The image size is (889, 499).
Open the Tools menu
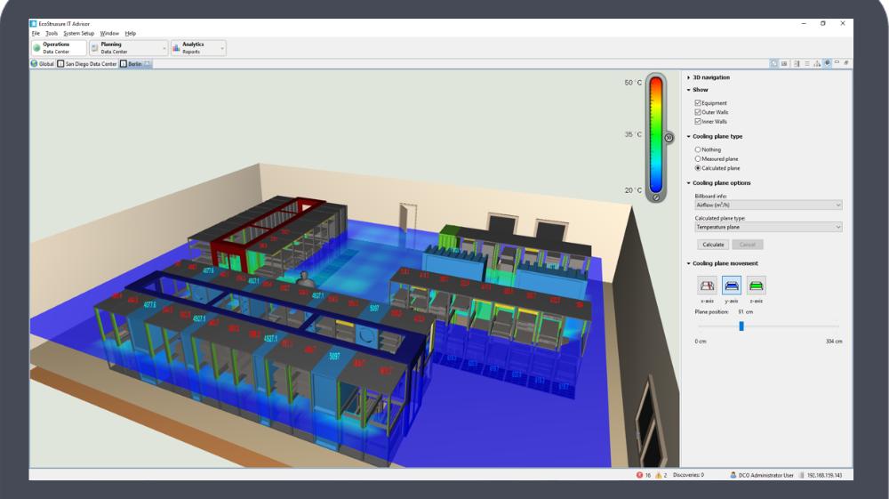pyautogui.click(x=52, y=34)
